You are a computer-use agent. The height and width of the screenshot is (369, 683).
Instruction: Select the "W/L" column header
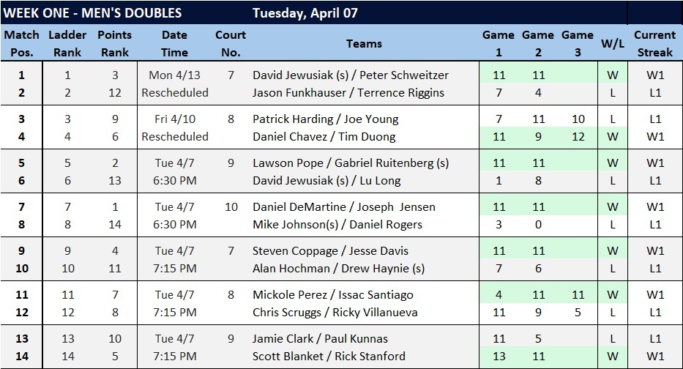(x=612, y=44)
